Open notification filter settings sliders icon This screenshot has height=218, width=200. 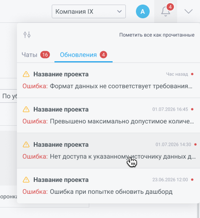27,35
